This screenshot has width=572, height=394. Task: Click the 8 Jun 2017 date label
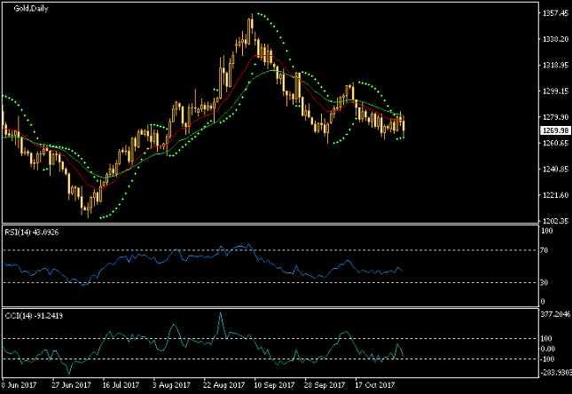pos(19,385)
